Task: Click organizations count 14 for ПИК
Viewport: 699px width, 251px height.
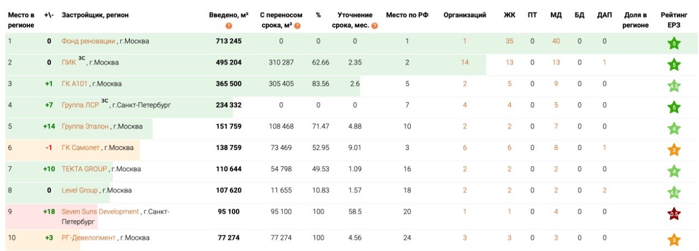Action: pos(465,62)
